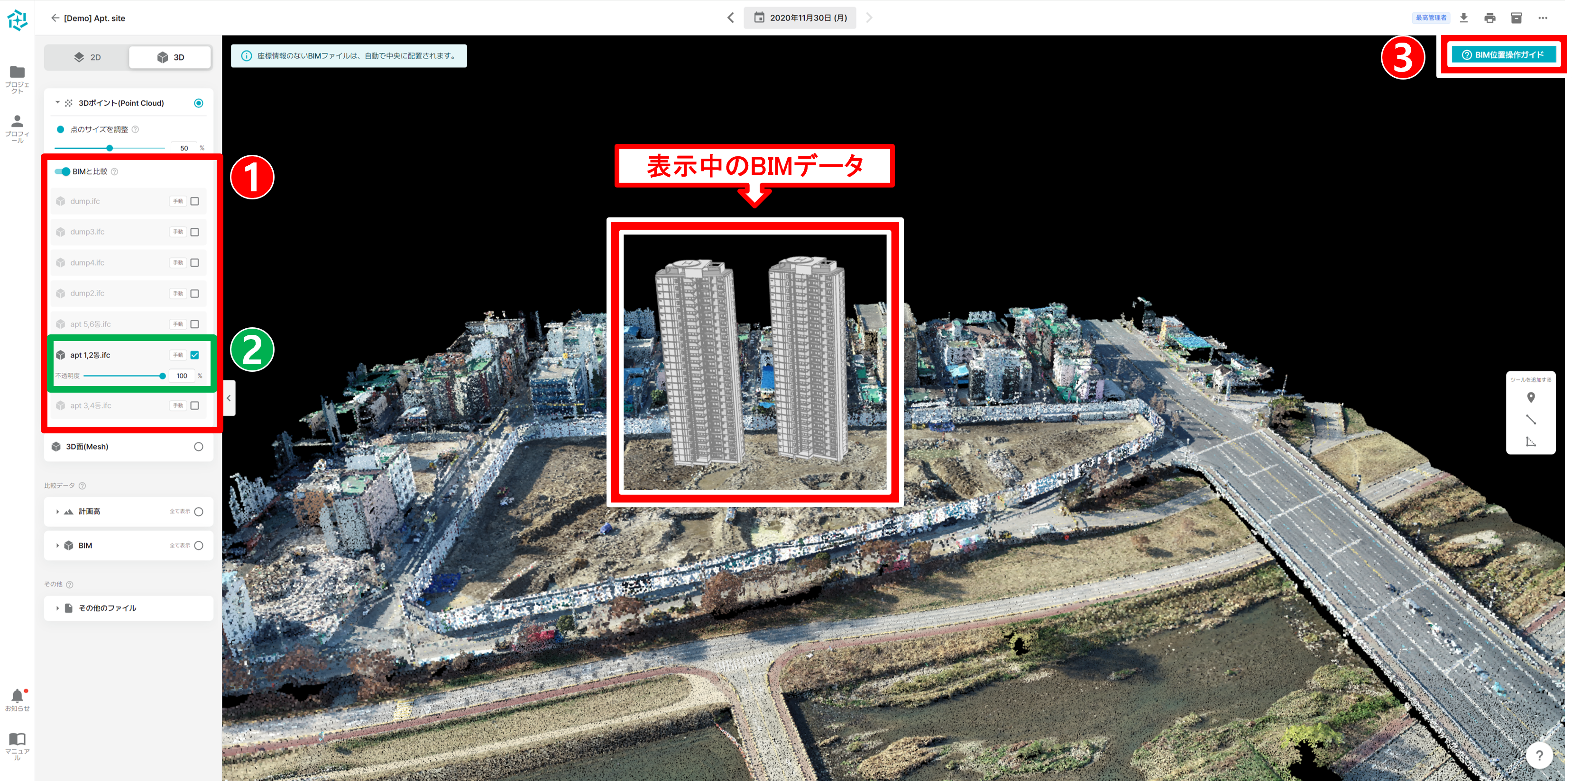Check the dump.ifc checkbox
The image size is (1572, 781).
tap(195, 201)
